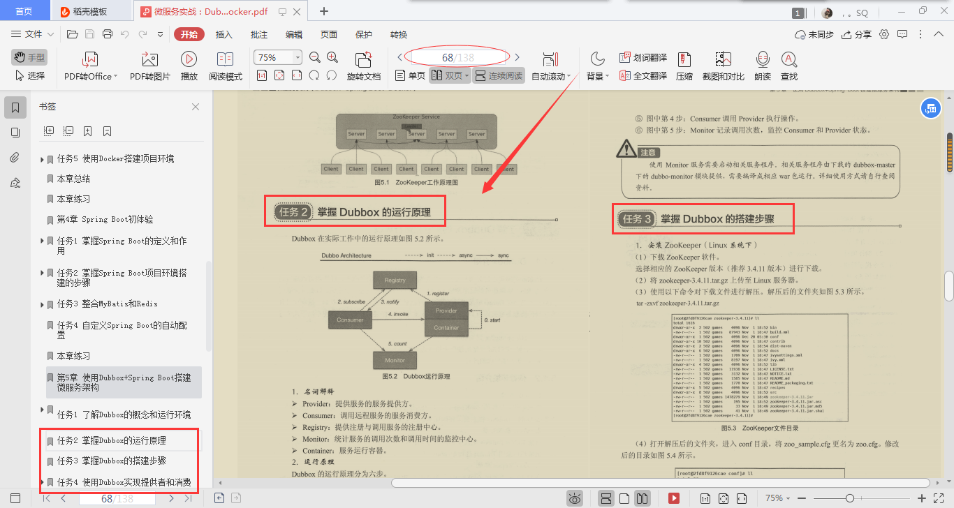Open settings gear icon
This screenshot has height=508, width=954.
[x=884, y=34]
